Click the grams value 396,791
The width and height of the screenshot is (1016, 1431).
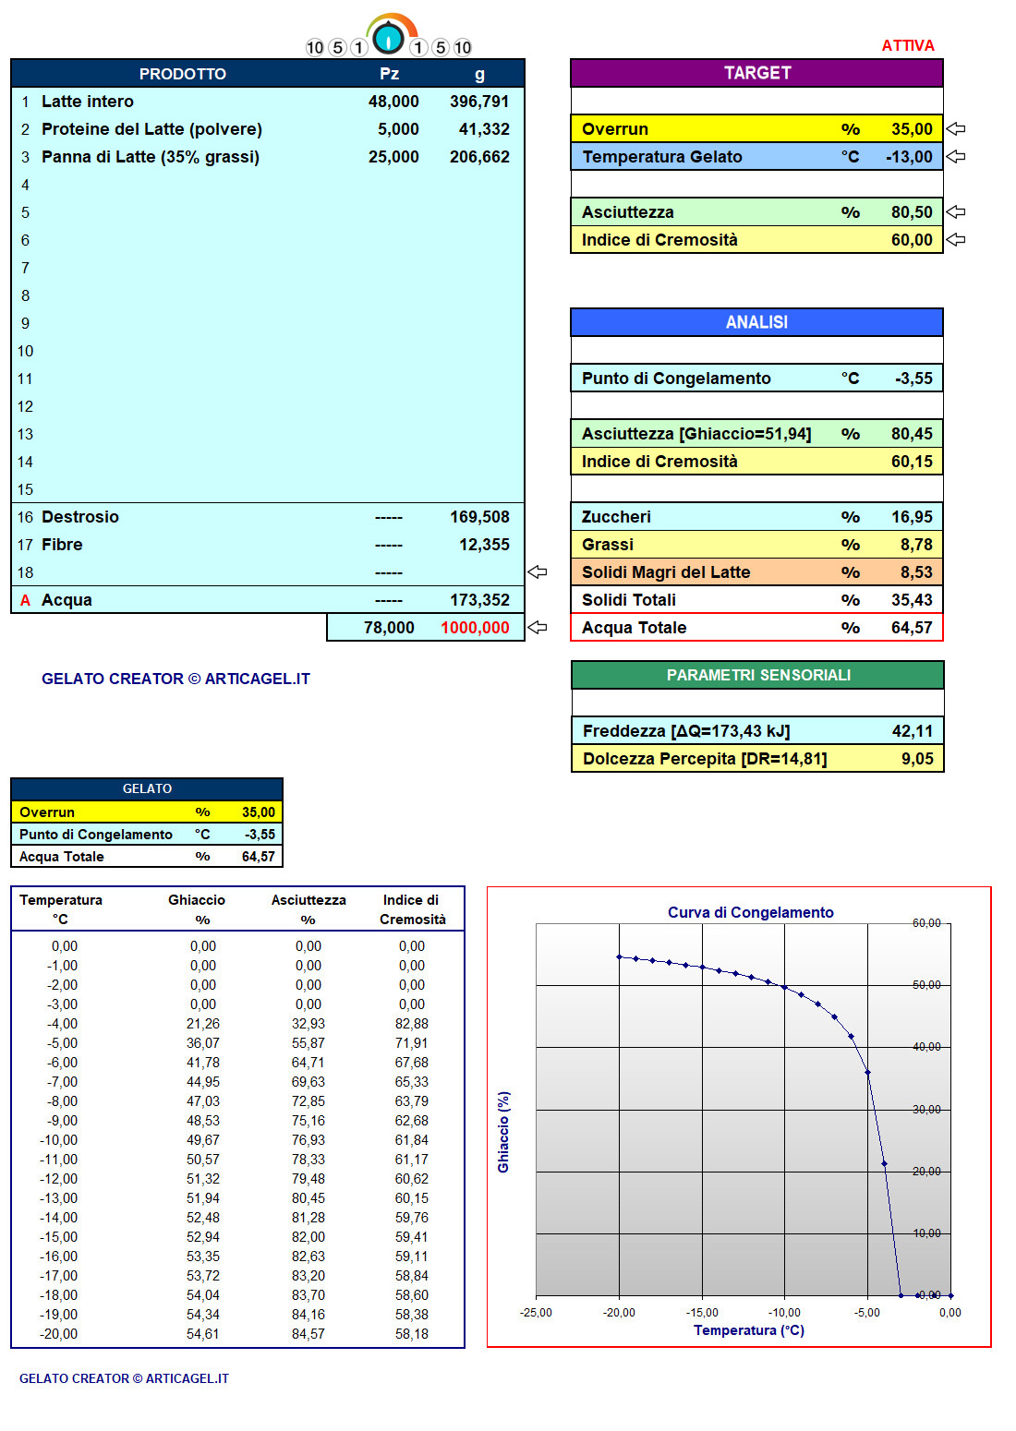[x=479, y=102]
